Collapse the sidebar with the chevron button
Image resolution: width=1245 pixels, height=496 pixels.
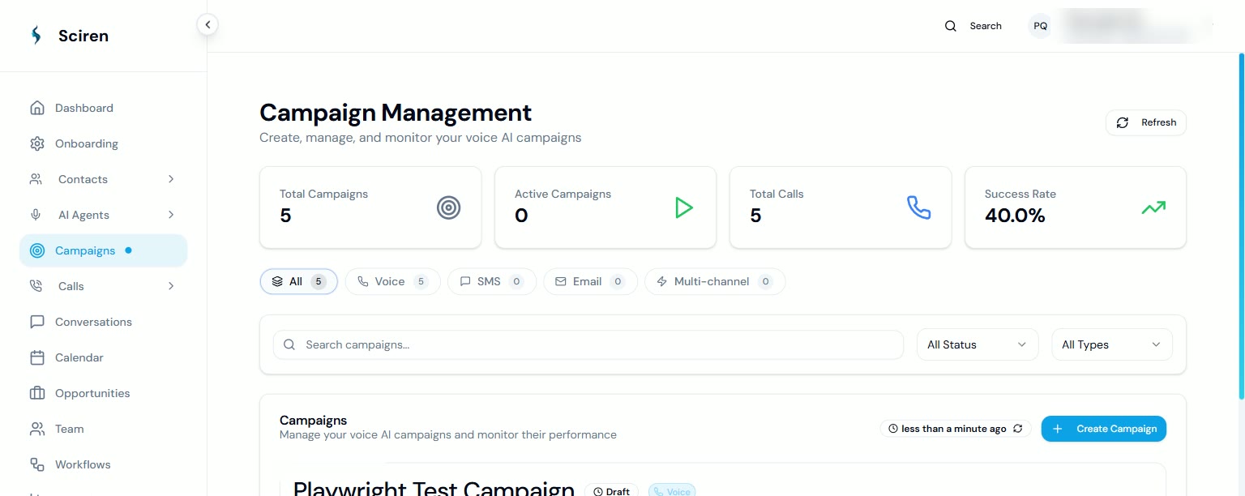click(x=207, y=25)
